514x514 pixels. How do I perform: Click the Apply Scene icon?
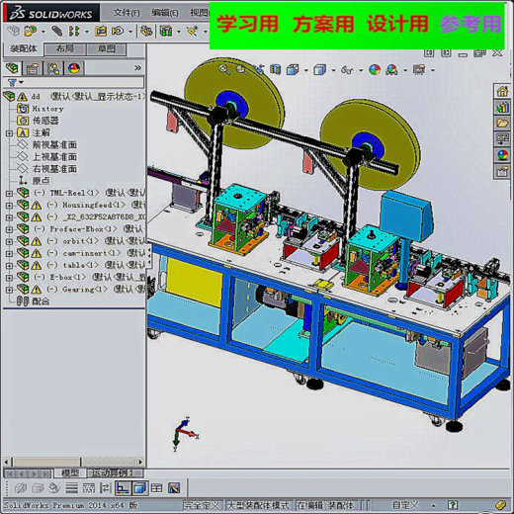click(x=391, y=70)
